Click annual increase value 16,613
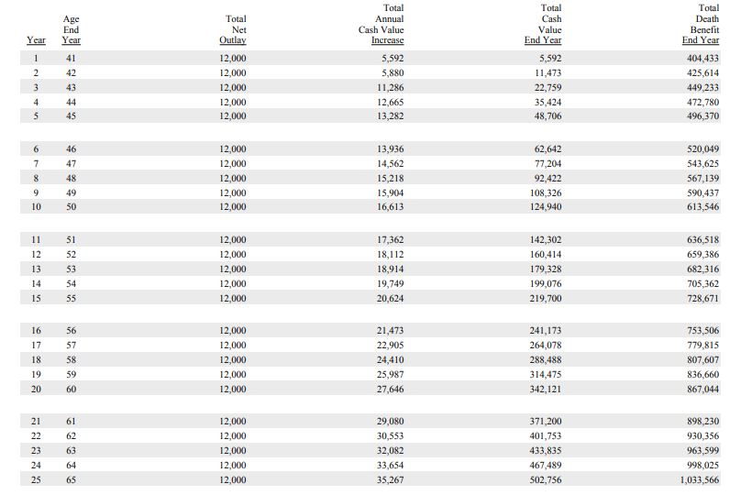The height and width of the screenshot is (495, 741). pos(391,206)
